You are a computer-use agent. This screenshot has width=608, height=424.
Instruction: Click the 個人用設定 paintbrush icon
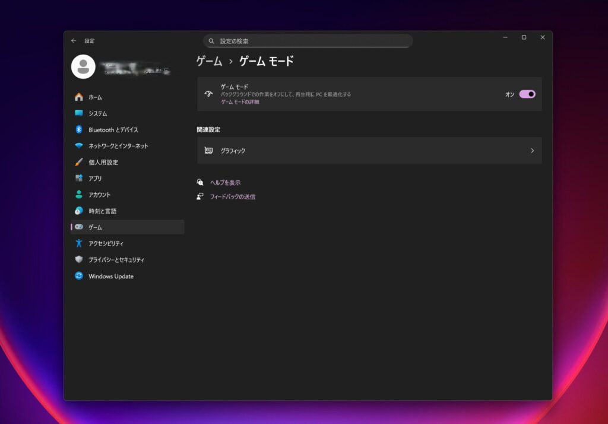[x=79, y=162]
